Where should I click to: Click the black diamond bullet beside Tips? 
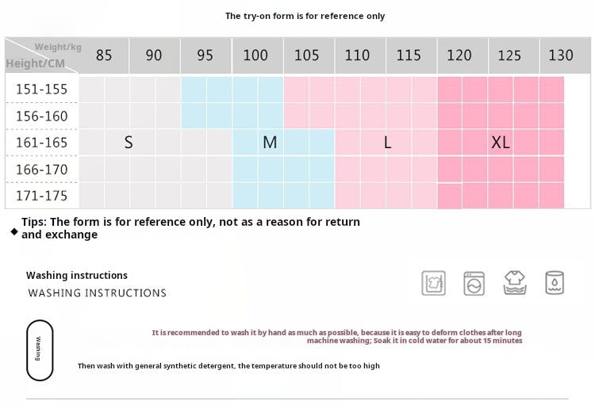click(x=13, y=231)
